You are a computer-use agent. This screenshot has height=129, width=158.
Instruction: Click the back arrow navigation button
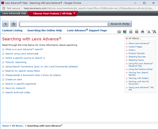pos(5,24)
